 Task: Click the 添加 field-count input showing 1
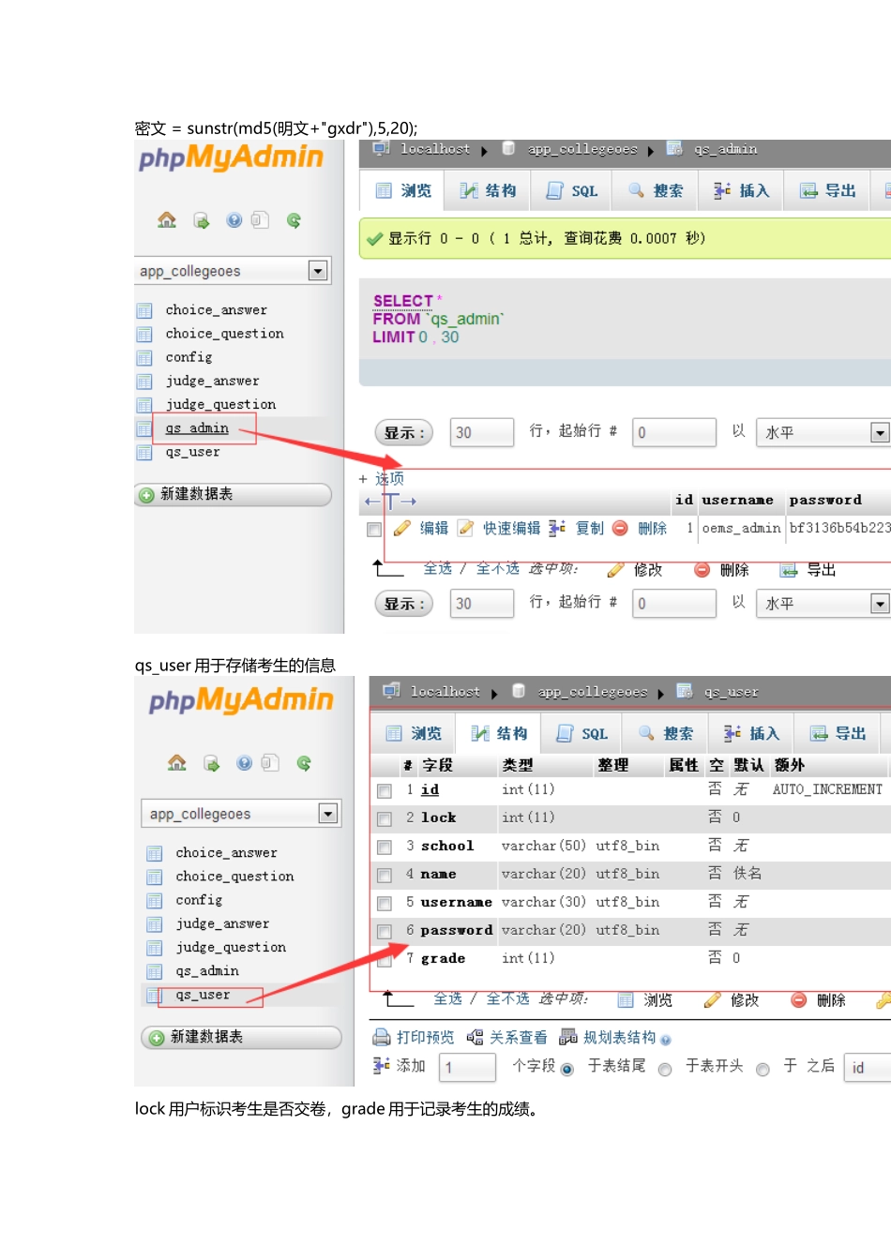tap(467, 1068)
